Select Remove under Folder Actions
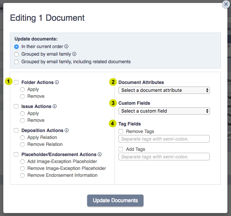 point(22,96)
